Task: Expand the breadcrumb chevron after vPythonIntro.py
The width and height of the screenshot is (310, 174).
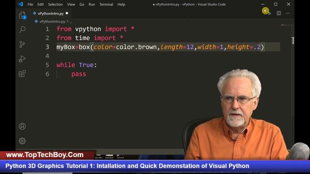Action: click(x=67, y=21)
